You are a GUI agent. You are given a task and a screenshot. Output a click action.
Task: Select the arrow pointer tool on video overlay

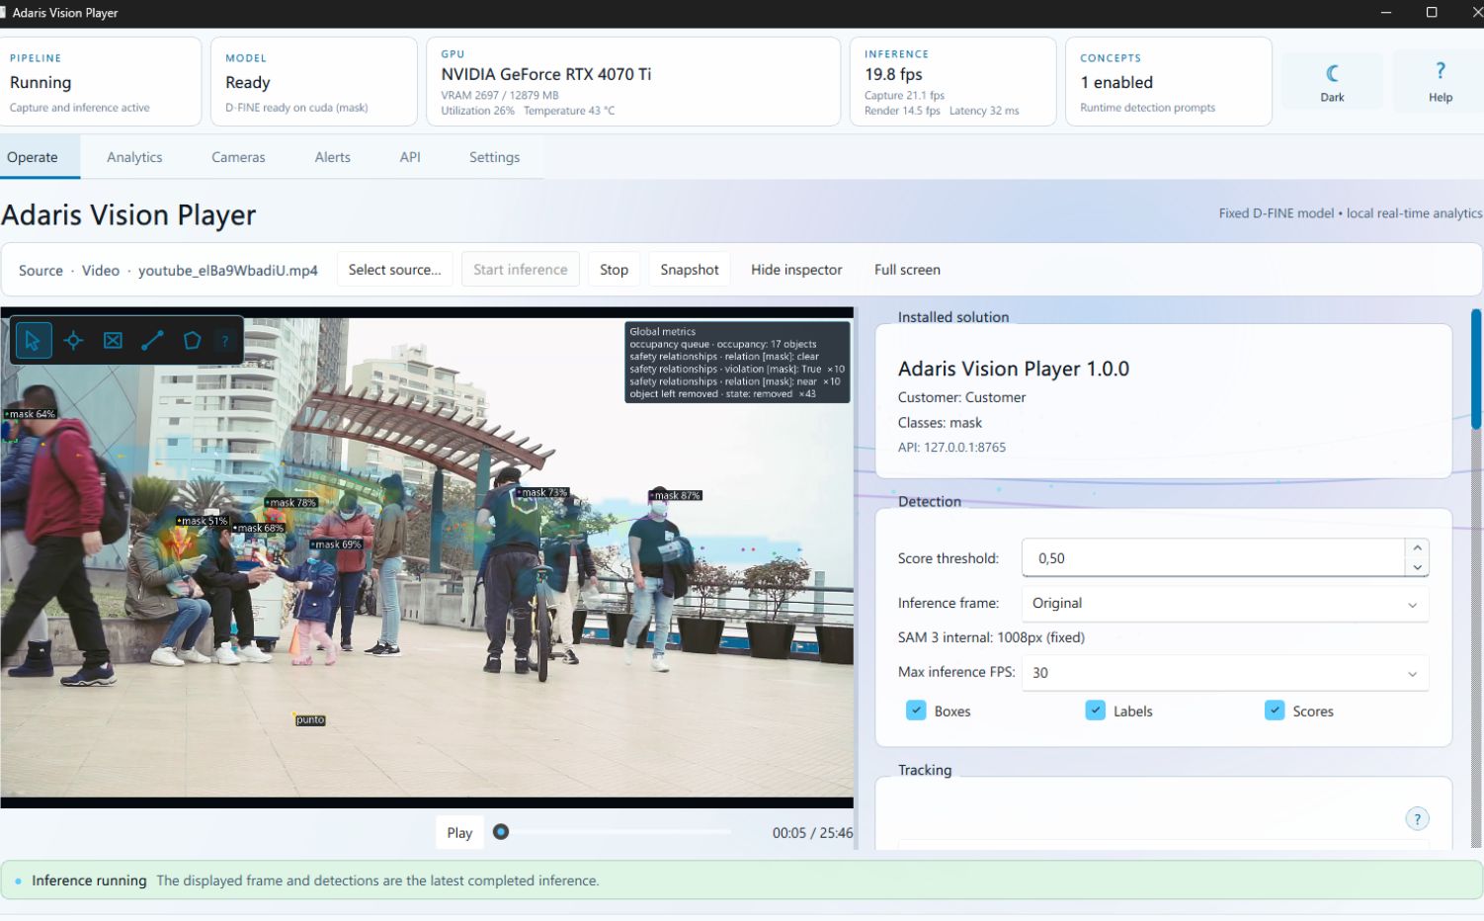(33, 341)
